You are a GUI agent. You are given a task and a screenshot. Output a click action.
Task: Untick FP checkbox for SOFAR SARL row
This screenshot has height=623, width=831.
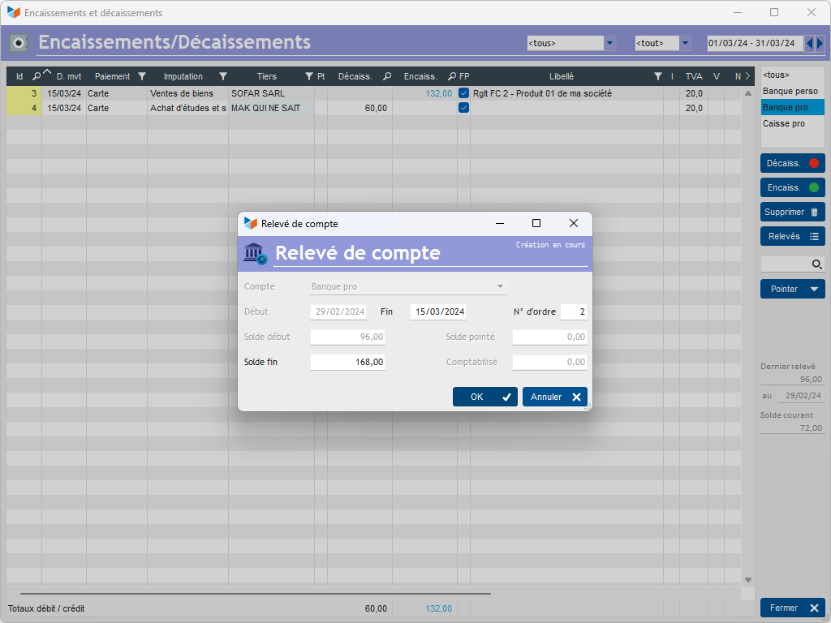[463, 93]
